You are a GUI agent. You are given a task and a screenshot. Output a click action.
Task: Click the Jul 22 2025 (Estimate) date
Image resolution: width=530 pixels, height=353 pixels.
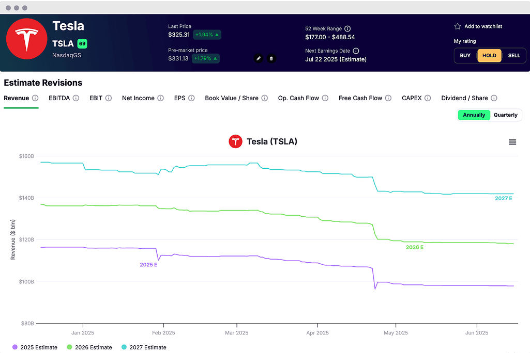click(x=336, y=59)
